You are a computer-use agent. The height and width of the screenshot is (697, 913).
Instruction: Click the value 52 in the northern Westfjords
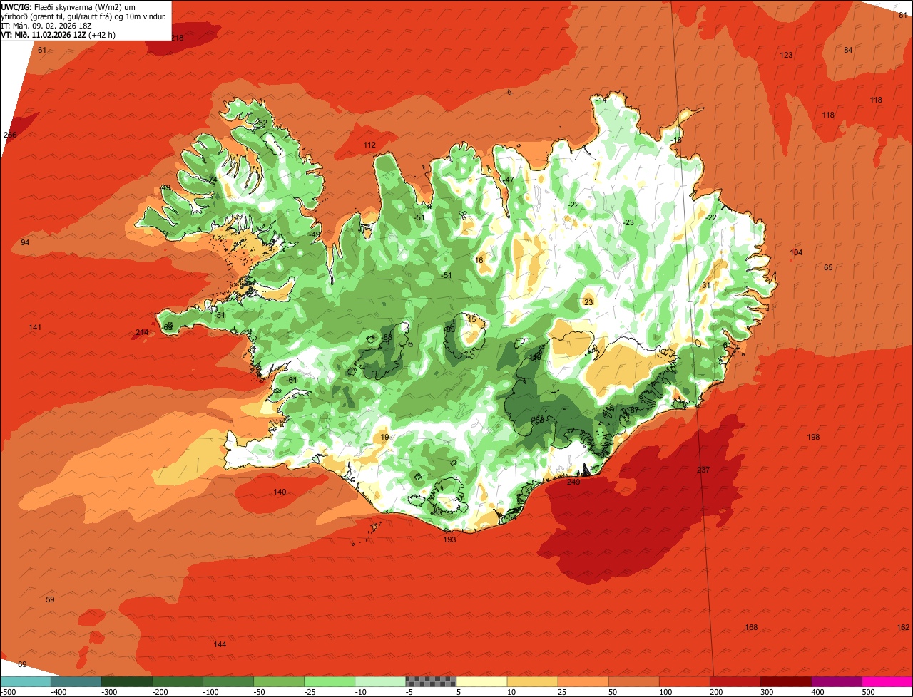click(x=262, y=123)
